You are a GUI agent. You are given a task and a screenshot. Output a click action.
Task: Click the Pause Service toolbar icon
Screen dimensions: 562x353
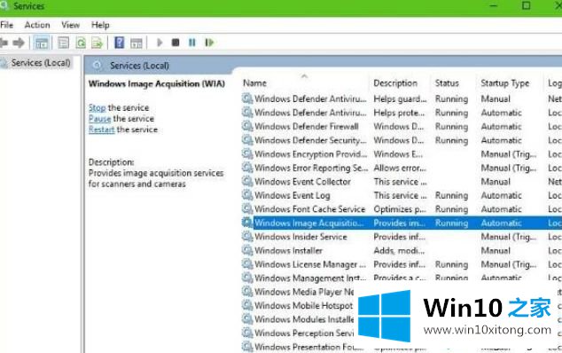[192, 43]
